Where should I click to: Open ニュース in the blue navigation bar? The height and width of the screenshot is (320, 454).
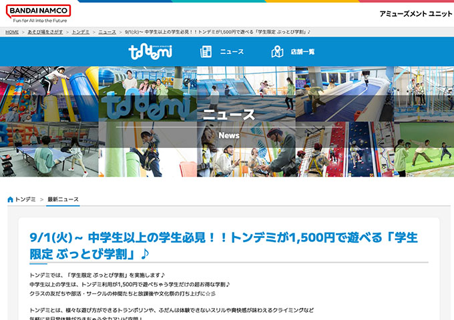pyautogui.click(x=232, y=52)
